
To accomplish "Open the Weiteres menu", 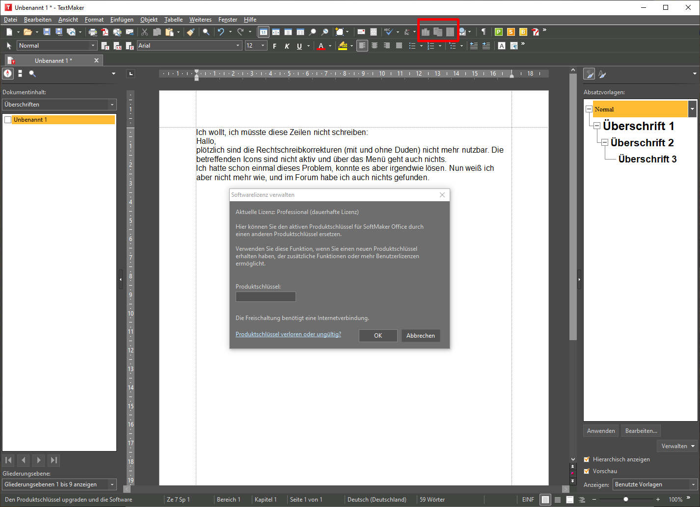I will 200,20.
